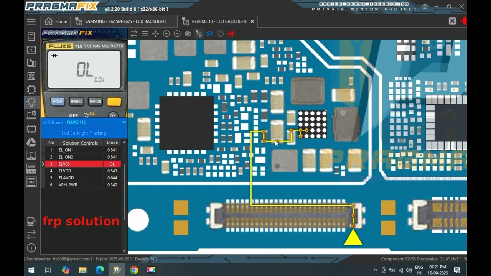Image resolution: width=491 pixels, height=276 pixels.
Task: Toggle the blue layers toolbar icon
Action: tap(209, 34)
